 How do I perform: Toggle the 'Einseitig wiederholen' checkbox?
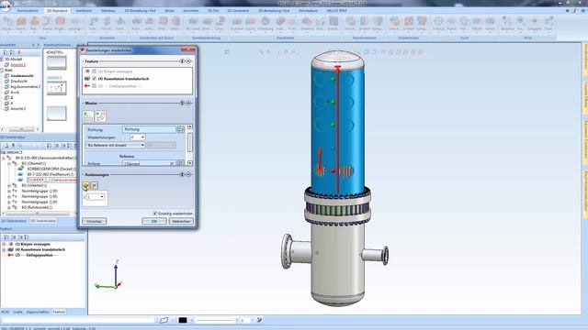point(155,214)
